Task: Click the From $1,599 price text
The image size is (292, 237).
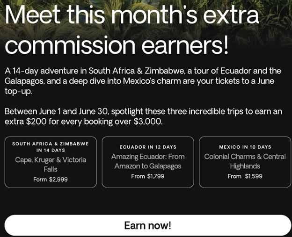Action: click(x=245, y=176)
